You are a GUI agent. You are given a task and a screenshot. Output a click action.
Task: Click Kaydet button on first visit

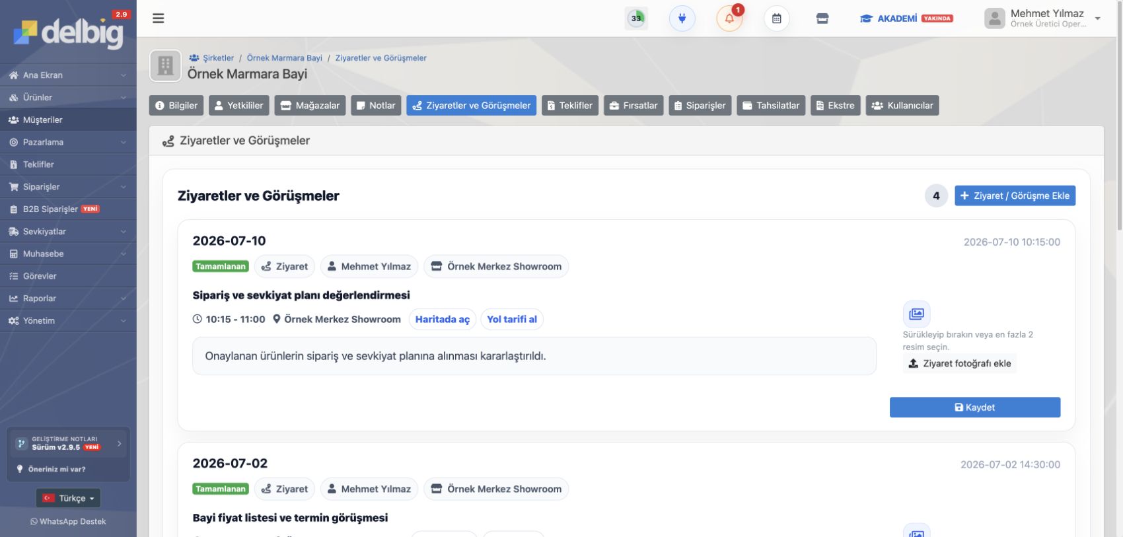975,408
